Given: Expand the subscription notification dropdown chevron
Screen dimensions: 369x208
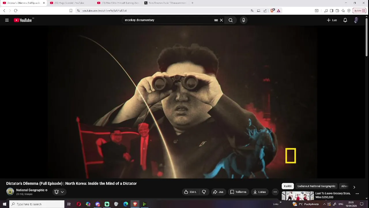Looking at the screenshot, I should 62,192.
